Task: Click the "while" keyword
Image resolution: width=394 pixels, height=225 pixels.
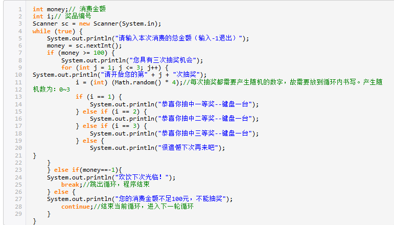Action: (41, 31)
